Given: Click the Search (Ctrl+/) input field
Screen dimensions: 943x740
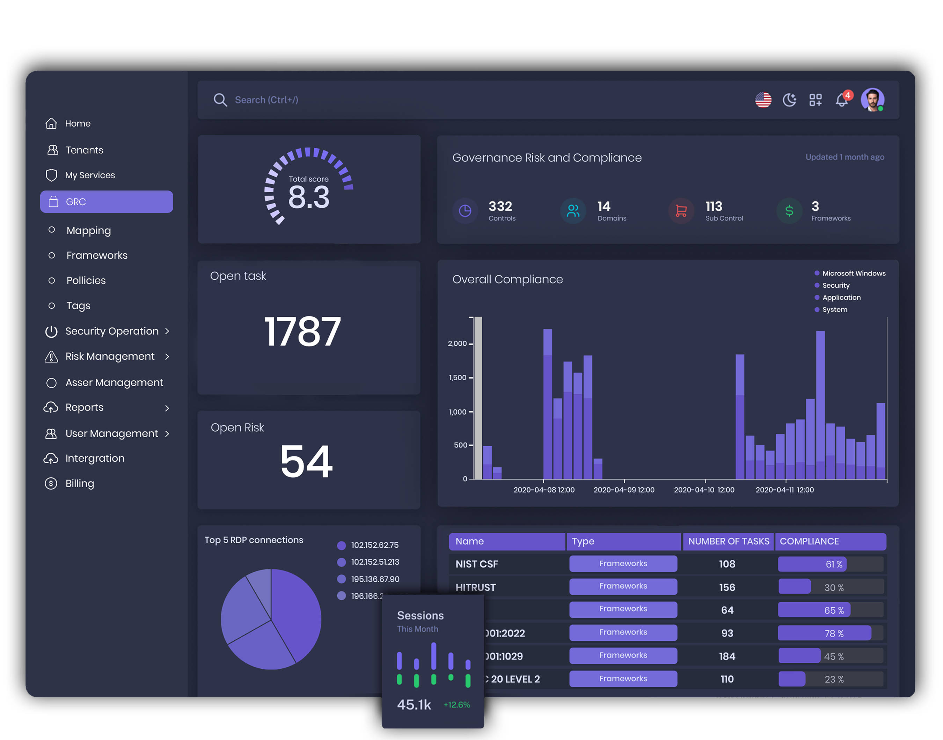Looking at the screenshot, I should (x=266, y=100).
